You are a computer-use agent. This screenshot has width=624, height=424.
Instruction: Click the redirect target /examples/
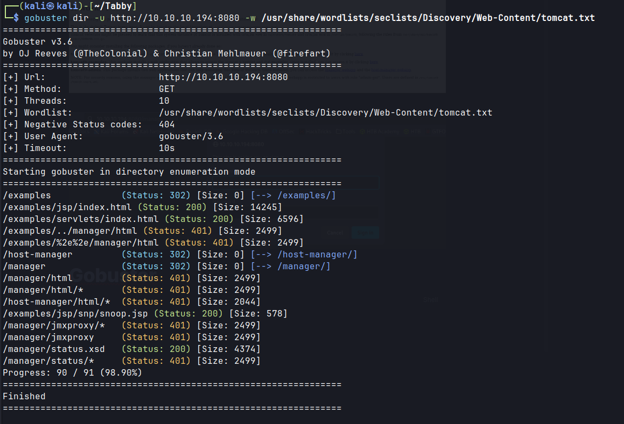pyautogui.click(x=304, y=196)
